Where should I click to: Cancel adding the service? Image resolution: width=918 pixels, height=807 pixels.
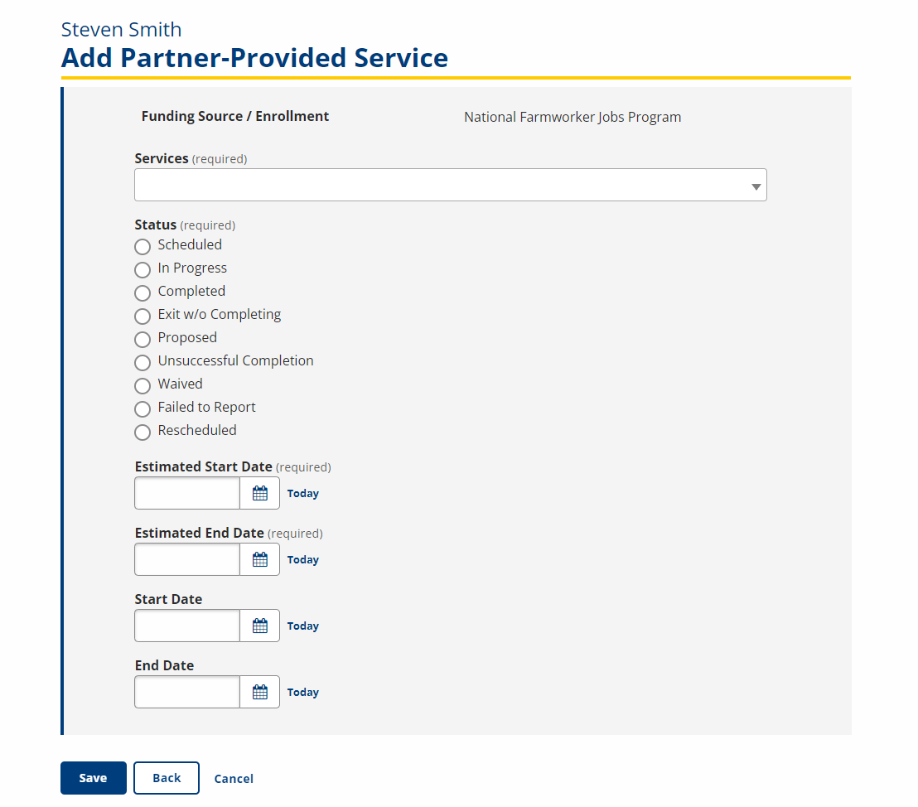coord(234,778)
